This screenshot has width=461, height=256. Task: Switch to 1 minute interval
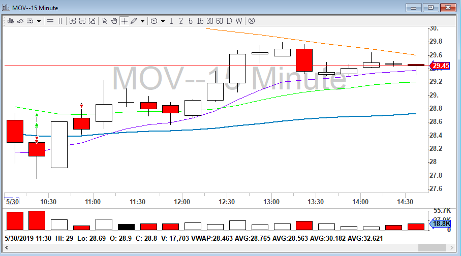171,21
